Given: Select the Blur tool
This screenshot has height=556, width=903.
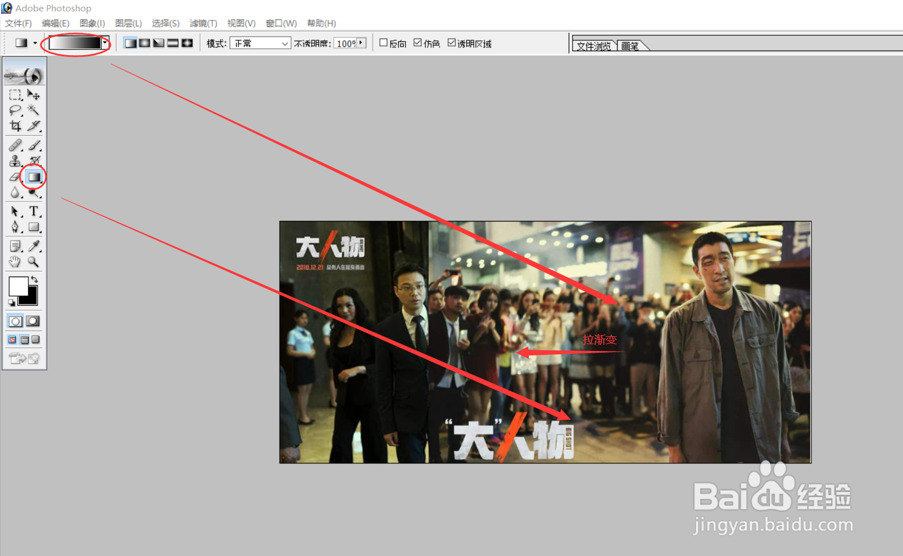Looking at the screenshot, I should [15, 193].
